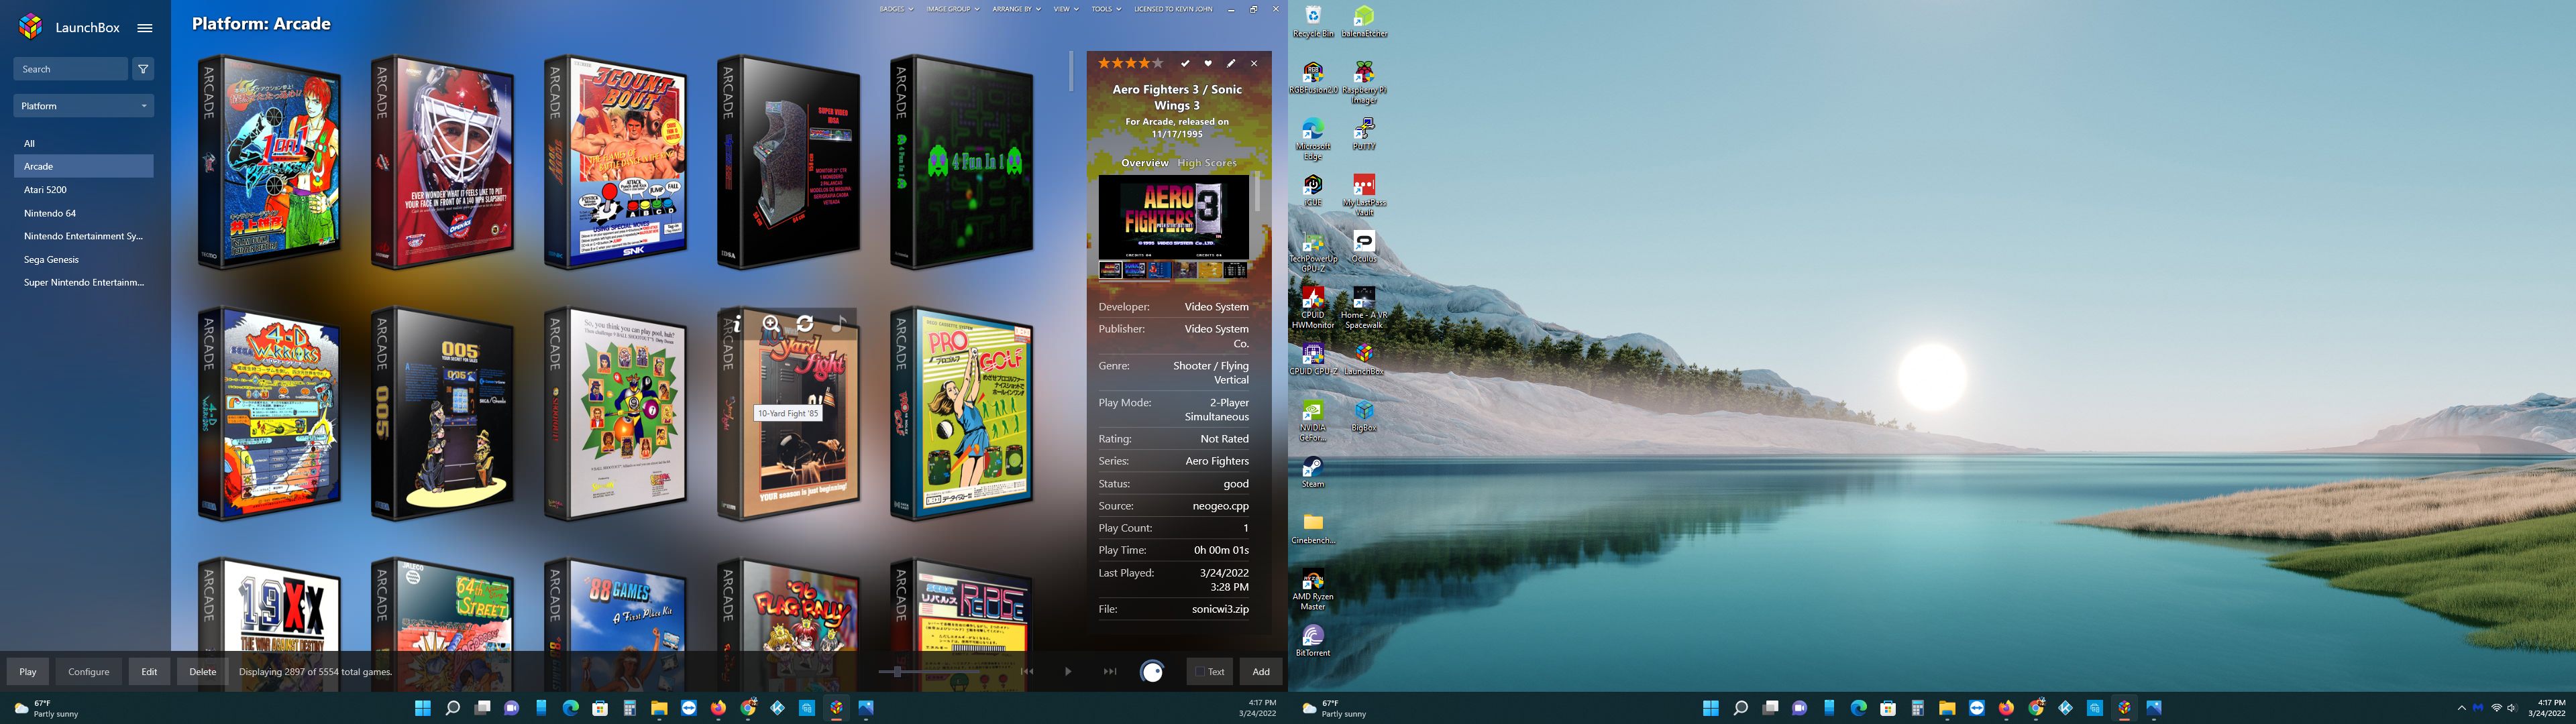Open TechPowerUp GPU-Z desktop icon
2576x724 pixels.
click(1313, 252)
